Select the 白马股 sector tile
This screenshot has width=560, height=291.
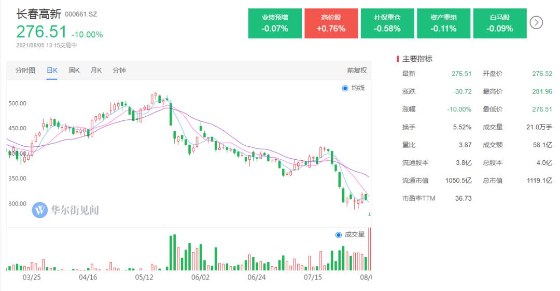[x=500, y=23]
